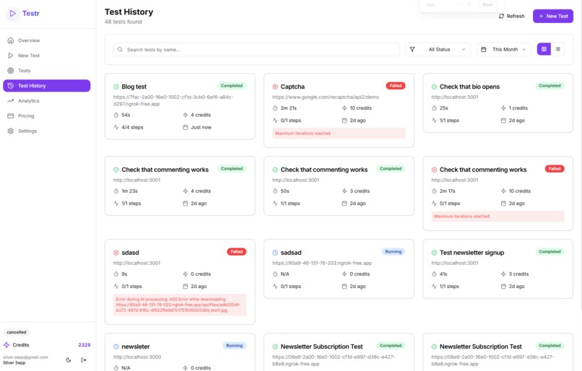Open the Check that bio opens card
Image resolution: width=582 pixels, height=371 pixels.
click(x=498, y=102)
